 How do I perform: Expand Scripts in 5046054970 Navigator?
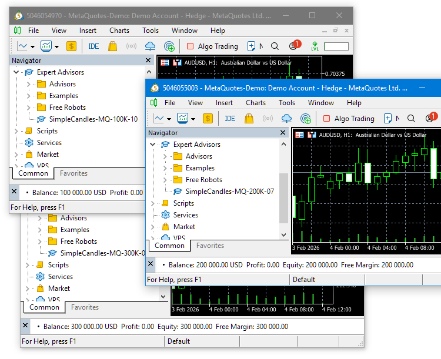(x=16, y=131)
